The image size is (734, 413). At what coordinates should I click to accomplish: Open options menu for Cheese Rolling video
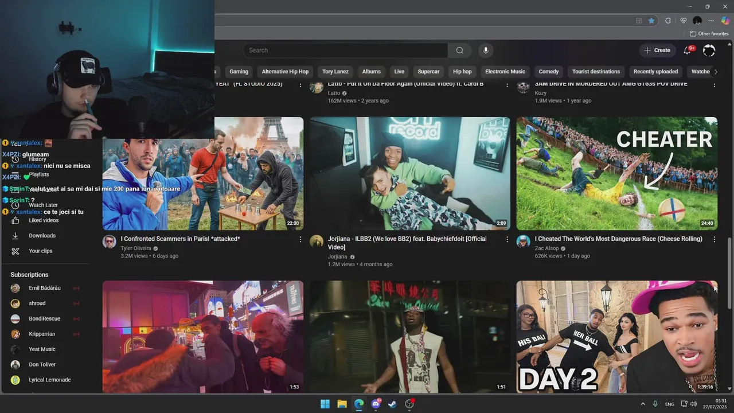point(714,239)
